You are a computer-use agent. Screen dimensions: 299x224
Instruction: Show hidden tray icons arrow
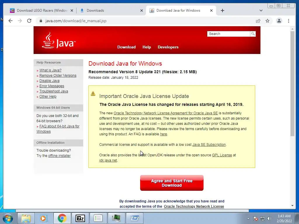coord(248,218)
